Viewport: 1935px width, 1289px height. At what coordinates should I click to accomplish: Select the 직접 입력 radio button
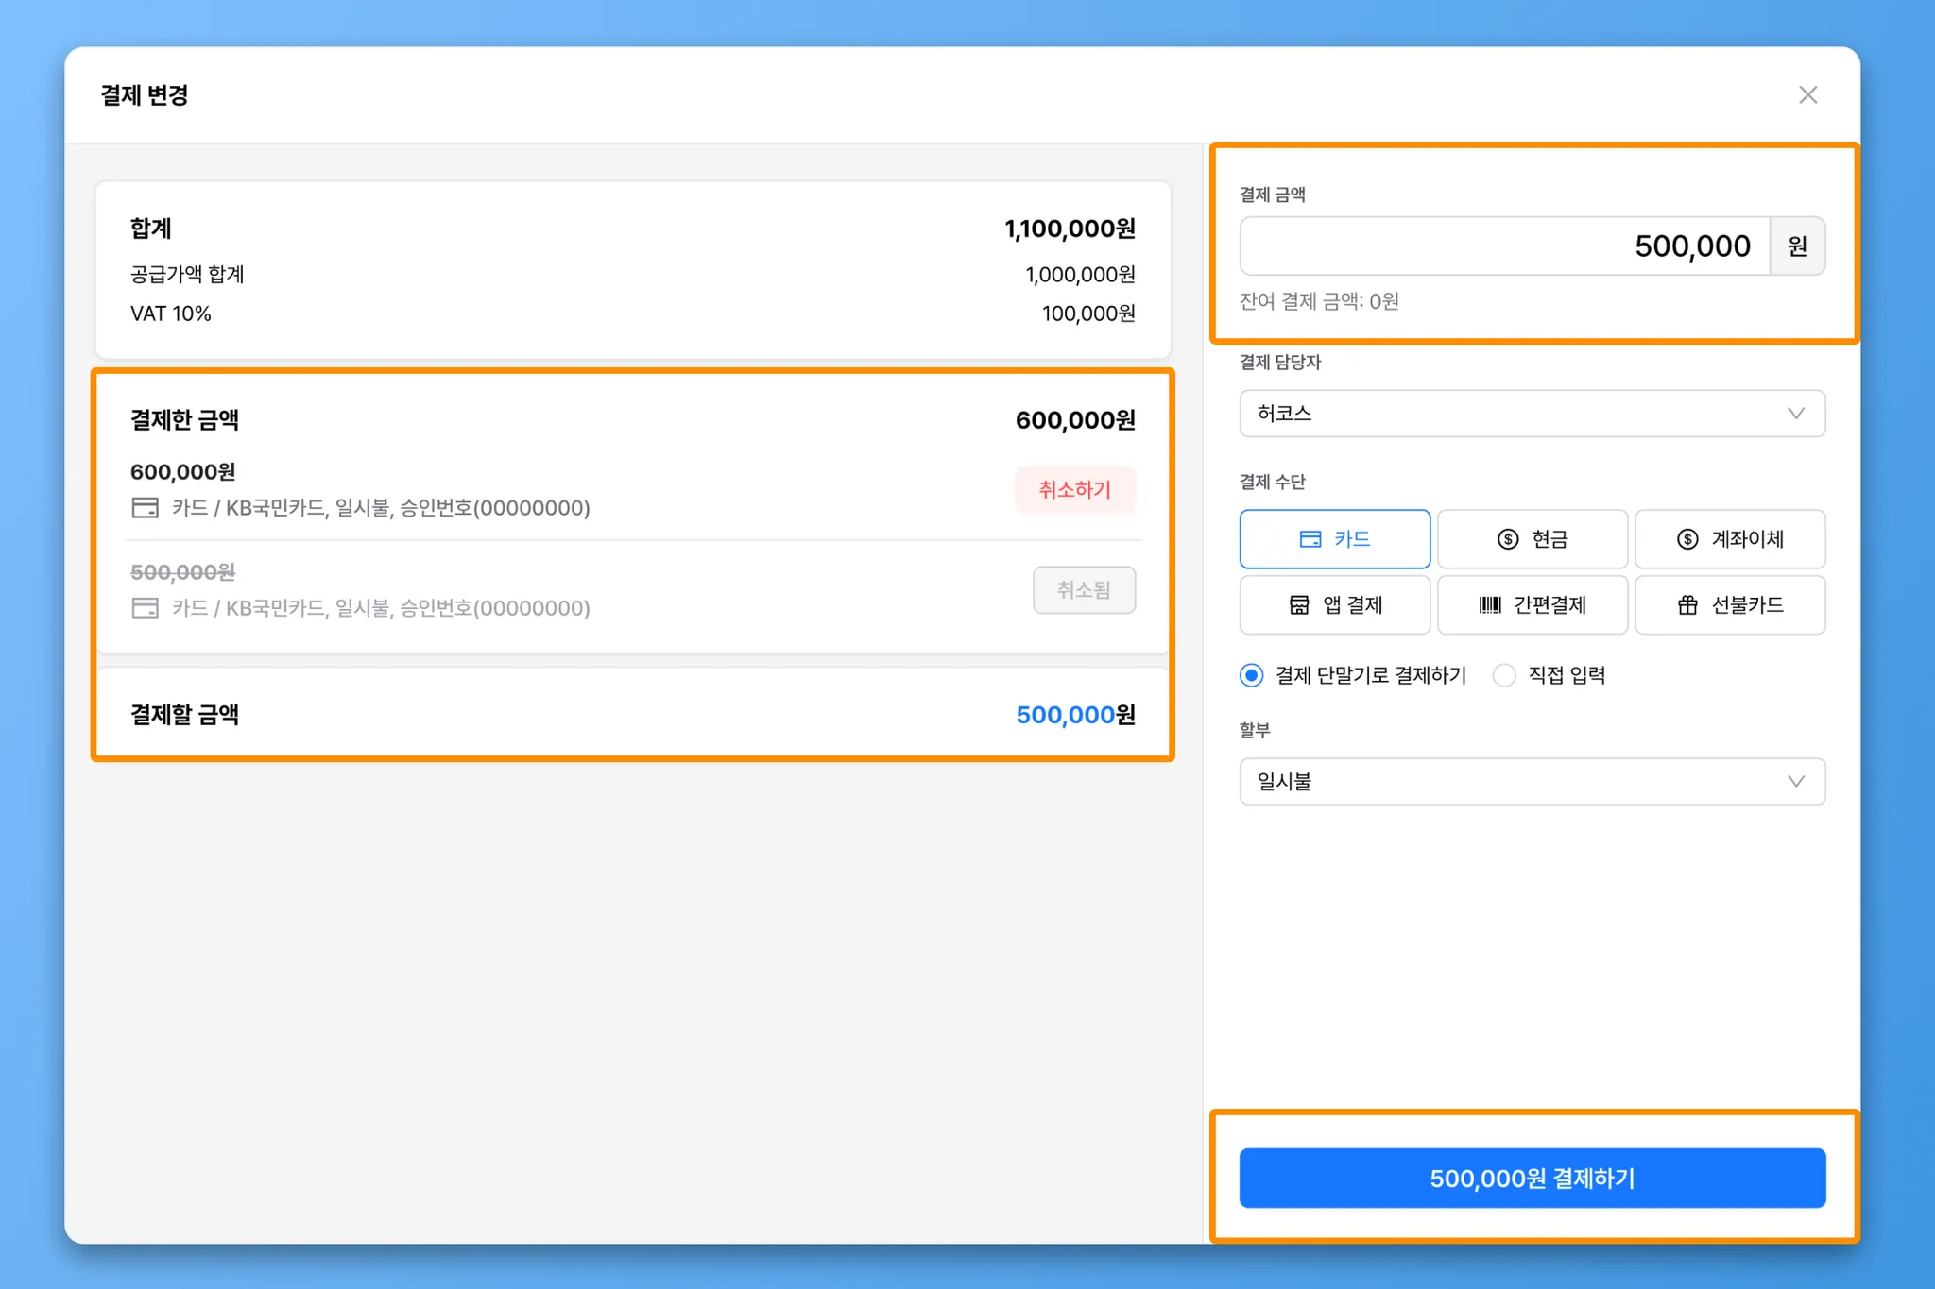click(x=1504, y=675)
